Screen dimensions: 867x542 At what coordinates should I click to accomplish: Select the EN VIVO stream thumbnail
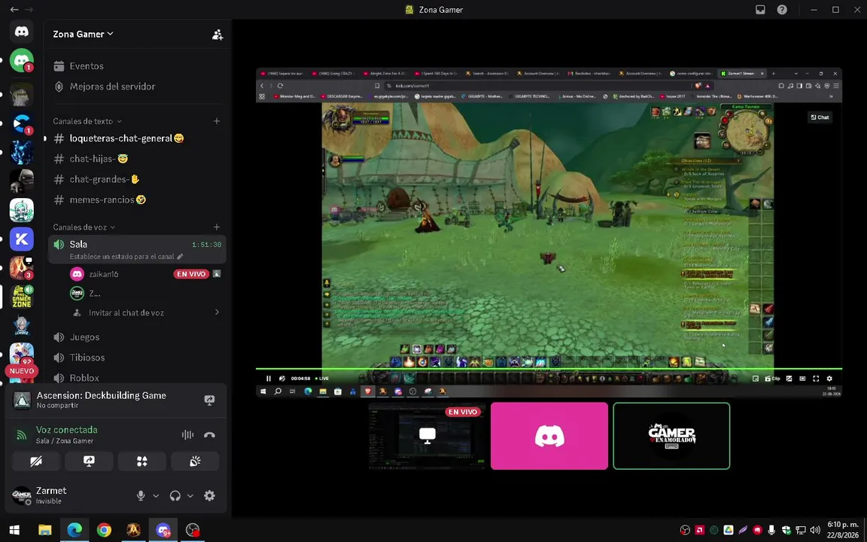[427, 436]
